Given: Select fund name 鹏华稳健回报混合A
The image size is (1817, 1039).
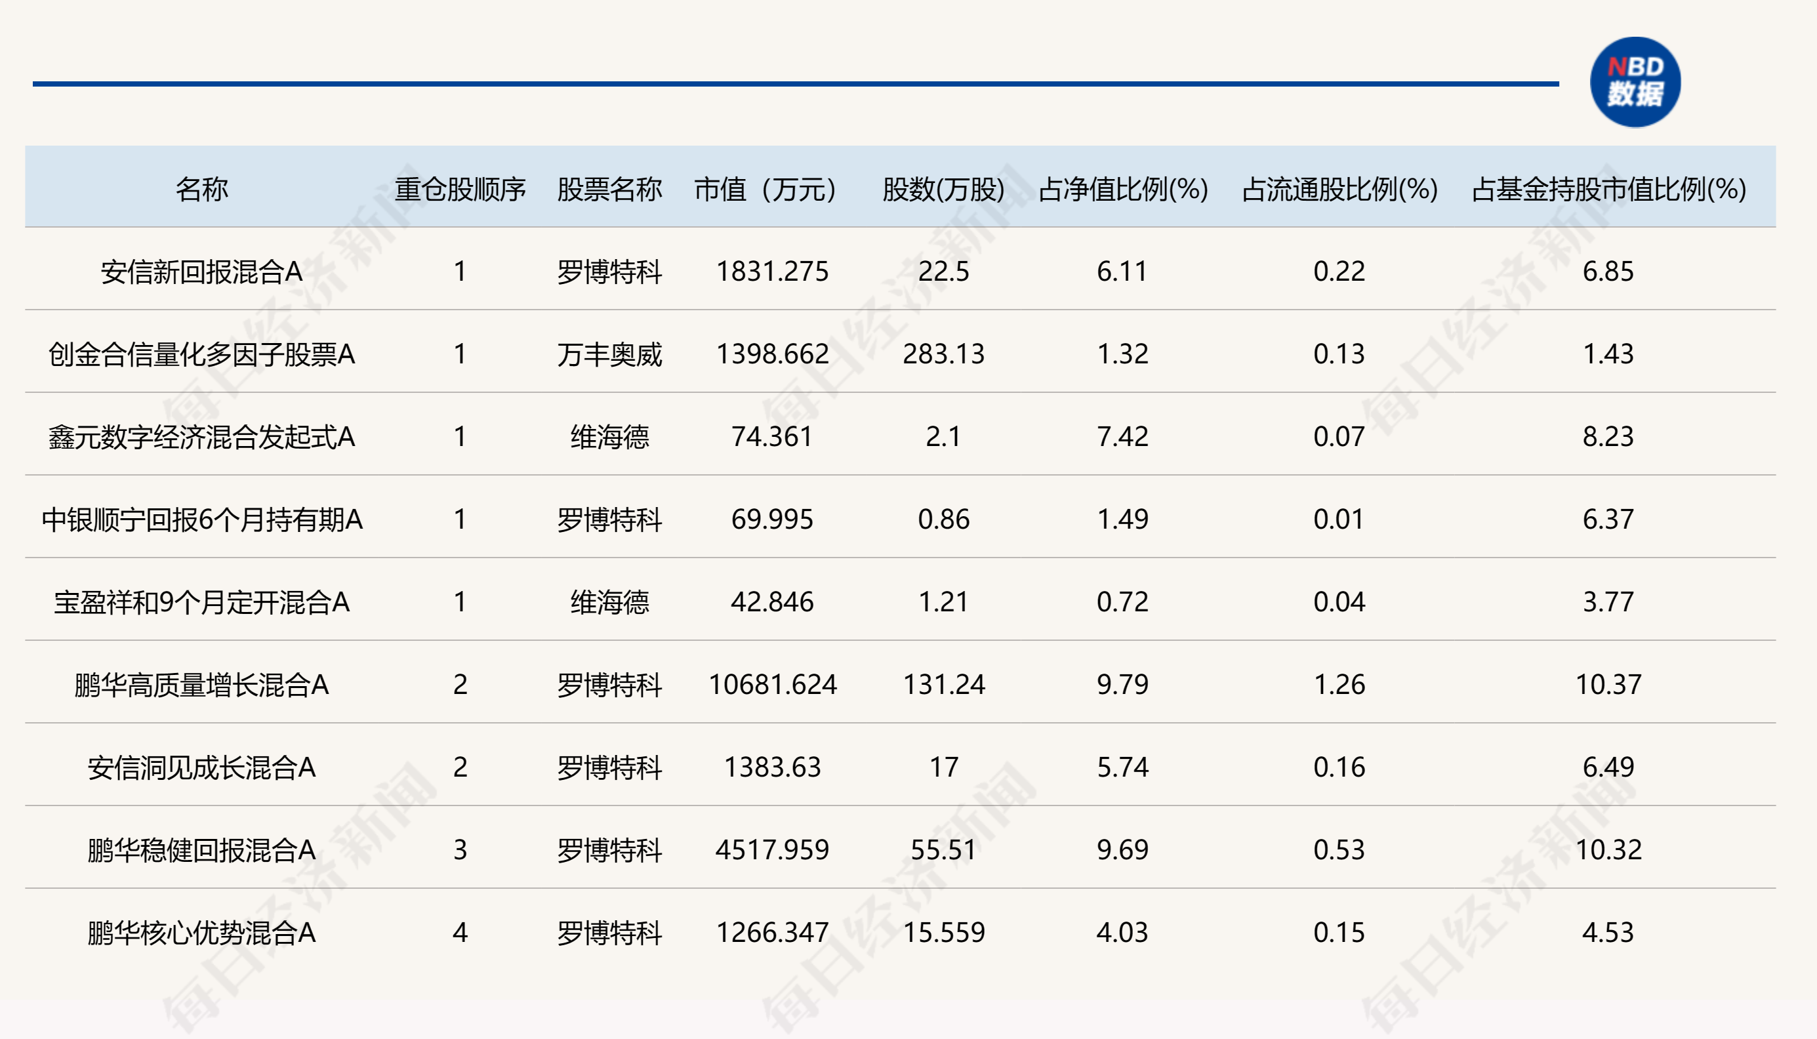Looking at the screenshot, I should click(202, 851).
